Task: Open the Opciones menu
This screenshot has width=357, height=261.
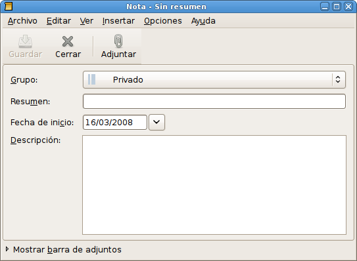Action: (163, 21)
